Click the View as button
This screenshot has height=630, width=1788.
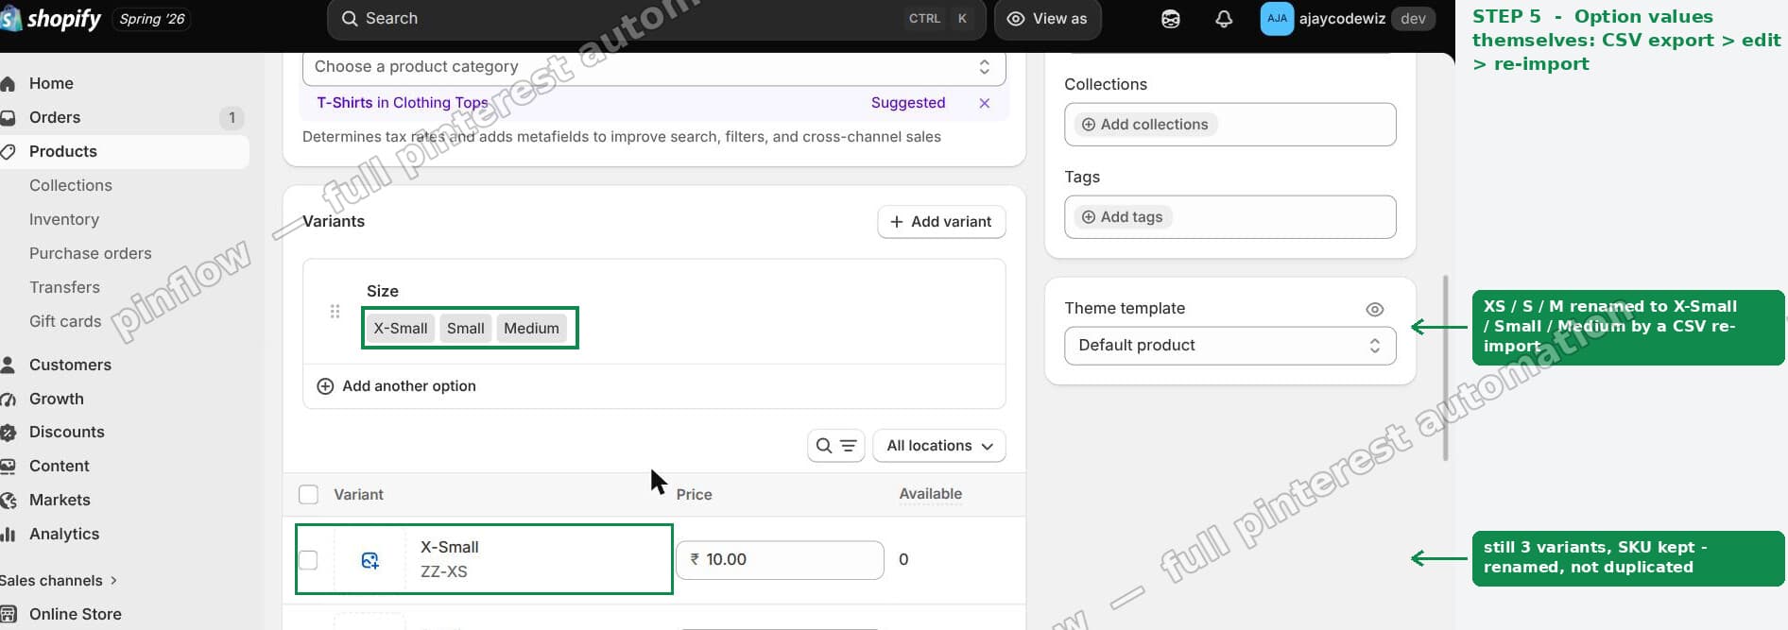point(1047,19)
